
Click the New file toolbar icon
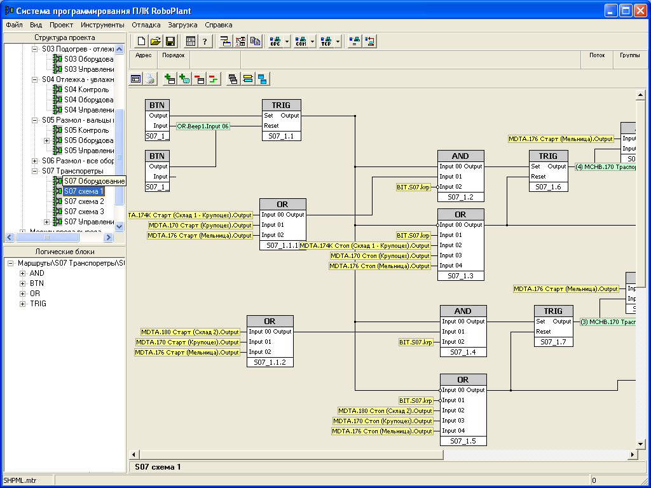click(x=141, y=41)
